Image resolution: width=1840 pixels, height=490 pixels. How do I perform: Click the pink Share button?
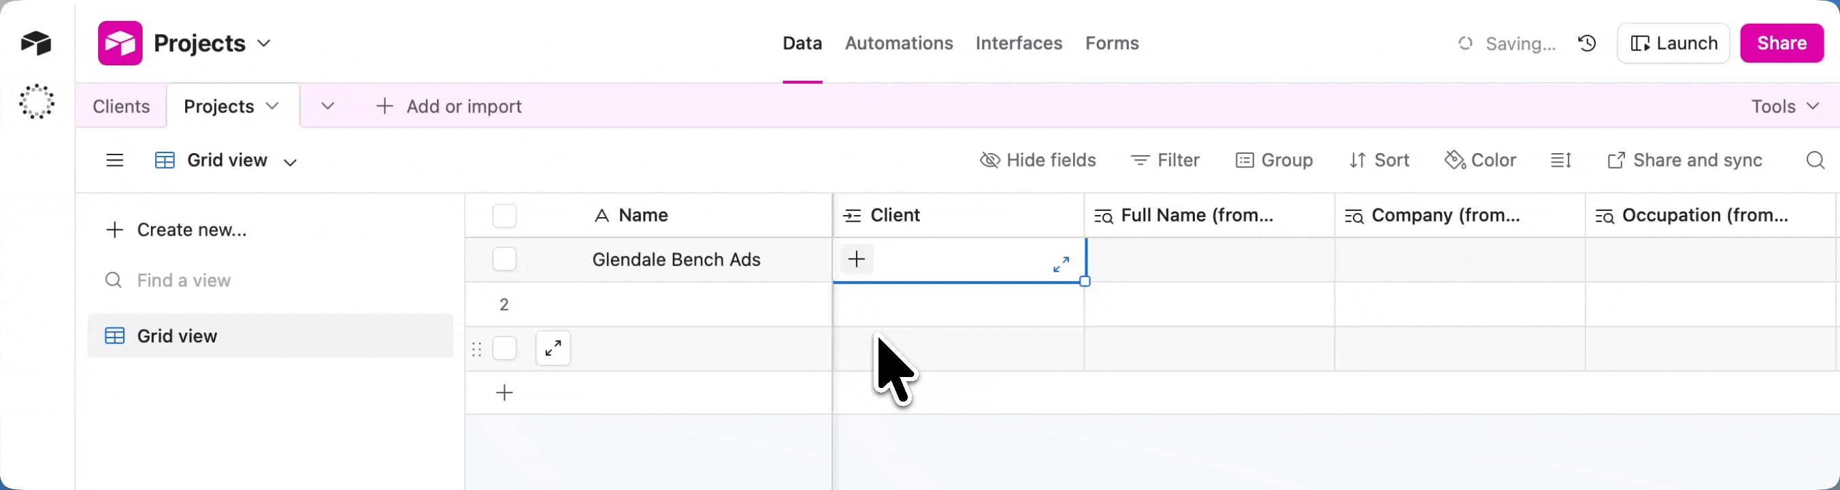coord(1781,44)
